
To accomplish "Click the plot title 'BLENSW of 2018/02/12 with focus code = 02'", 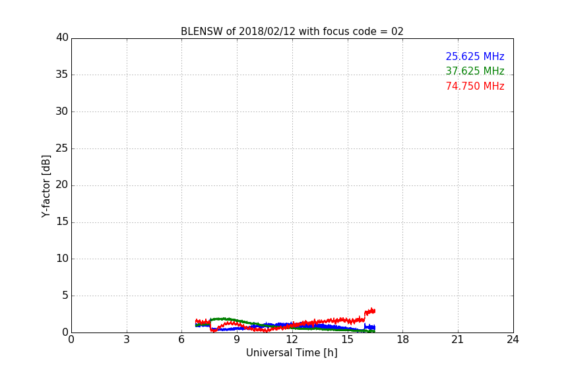I will coord(292,32).
